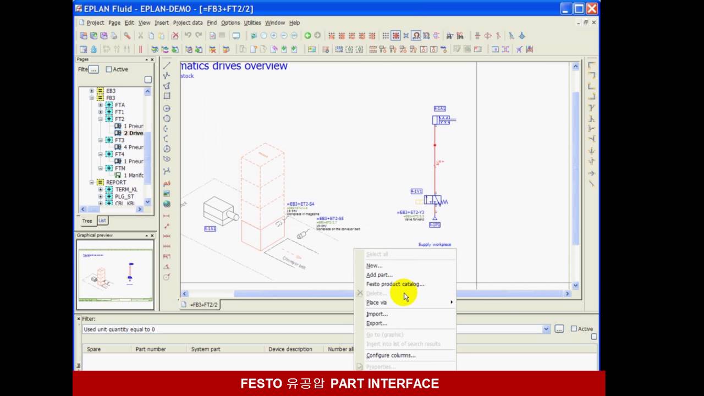Viewport: 704px width, 396px height.
Task: Select the Polygon drawing tool
Action: tap(167, 86)
